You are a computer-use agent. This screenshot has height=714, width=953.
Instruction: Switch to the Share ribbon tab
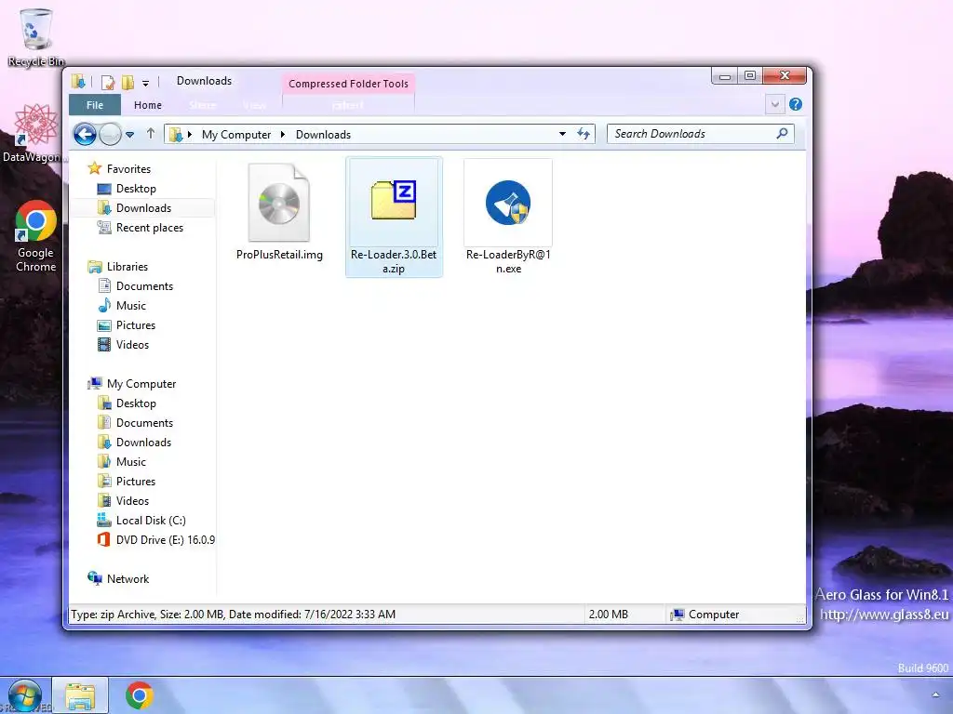tap(202, 105)
